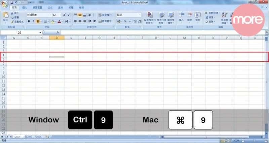Click the horizontal scrollbar
269x143 pixels.
(212, 137)
